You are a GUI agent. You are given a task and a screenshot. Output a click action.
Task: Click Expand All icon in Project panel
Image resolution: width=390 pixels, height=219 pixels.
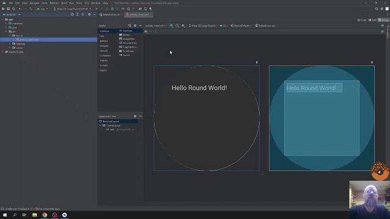77,15
